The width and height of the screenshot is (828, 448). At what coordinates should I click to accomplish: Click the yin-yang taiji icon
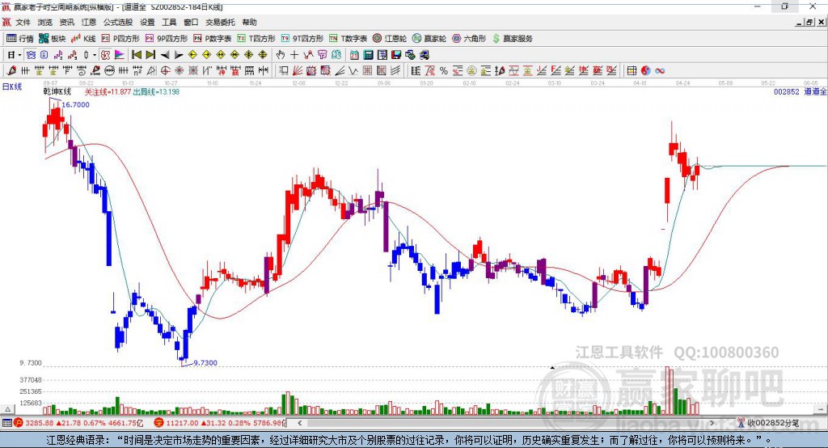point(646,71)
